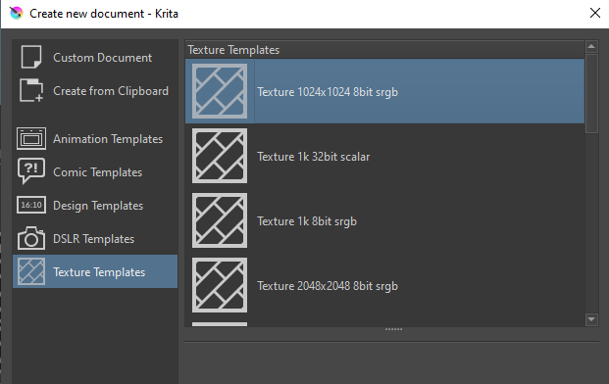Close the Create new document dialog
Screen dimensions: 609x384
tap(594, 13)
